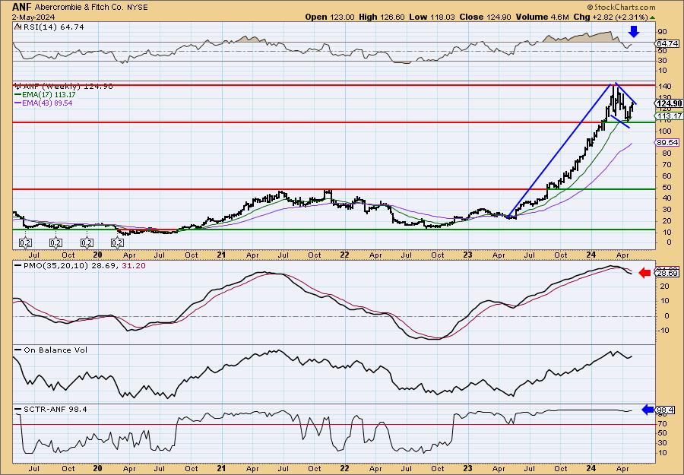This screenshot has height=475, width=684.
Task: Click the 113.17 EMA tag on right axis
Action: [x=667, y=116]
